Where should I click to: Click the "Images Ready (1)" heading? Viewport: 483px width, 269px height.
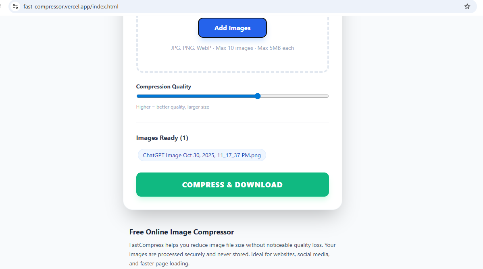coord(162,138)
